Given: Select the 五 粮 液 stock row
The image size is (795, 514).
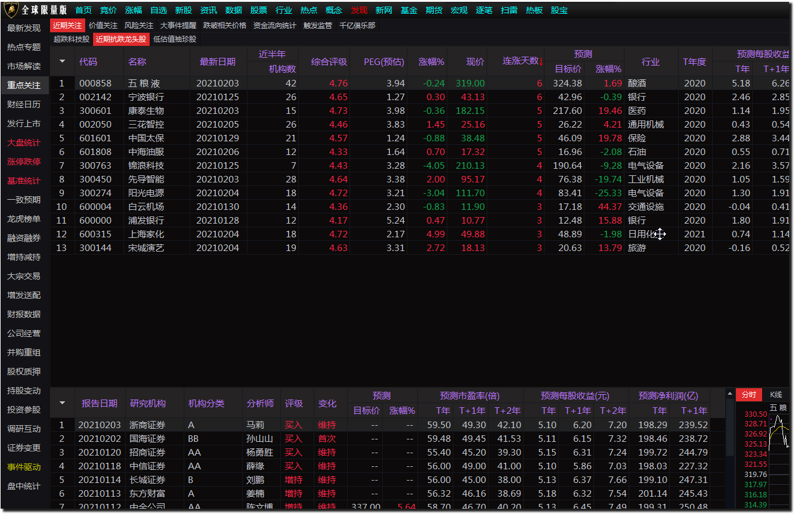Looking at the screenshot, I should pos(420,83).
